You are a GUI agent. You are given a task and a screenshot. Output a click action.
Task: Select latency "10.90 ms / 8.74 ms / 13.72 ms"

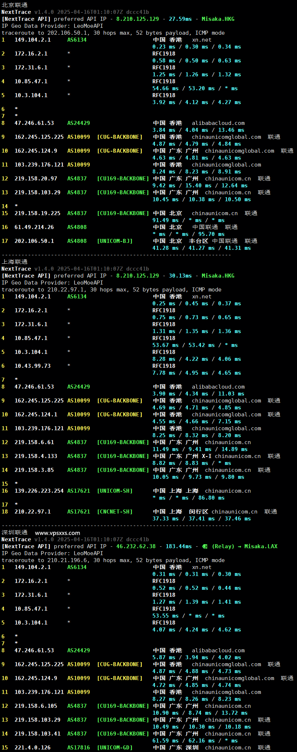click(x=200, y=713)
